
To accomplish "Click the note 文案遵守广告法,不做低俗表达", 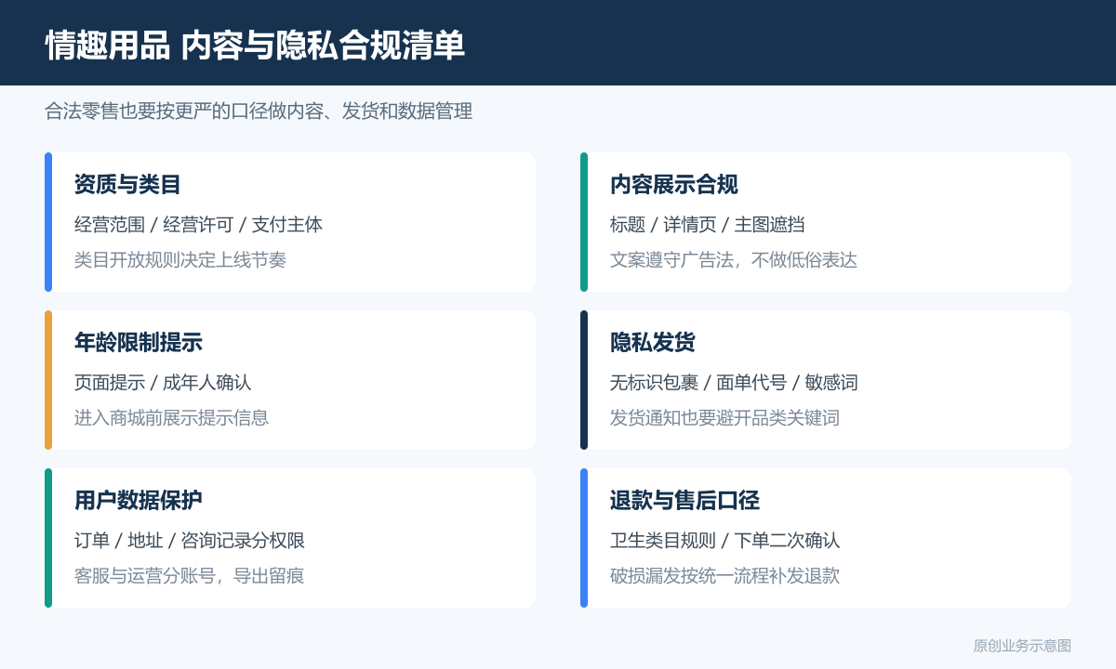I will click(x=733, y=260).
